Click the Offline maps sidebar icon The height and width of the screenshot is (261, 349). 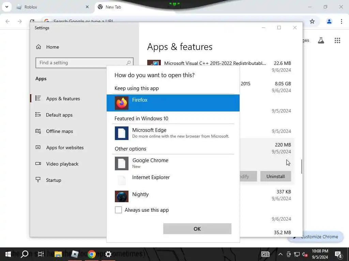click(38, 131)
